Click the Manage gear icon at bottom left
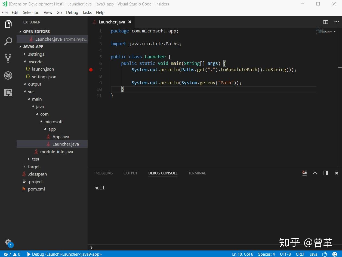The image size is (342, 257). pos(8,242)
